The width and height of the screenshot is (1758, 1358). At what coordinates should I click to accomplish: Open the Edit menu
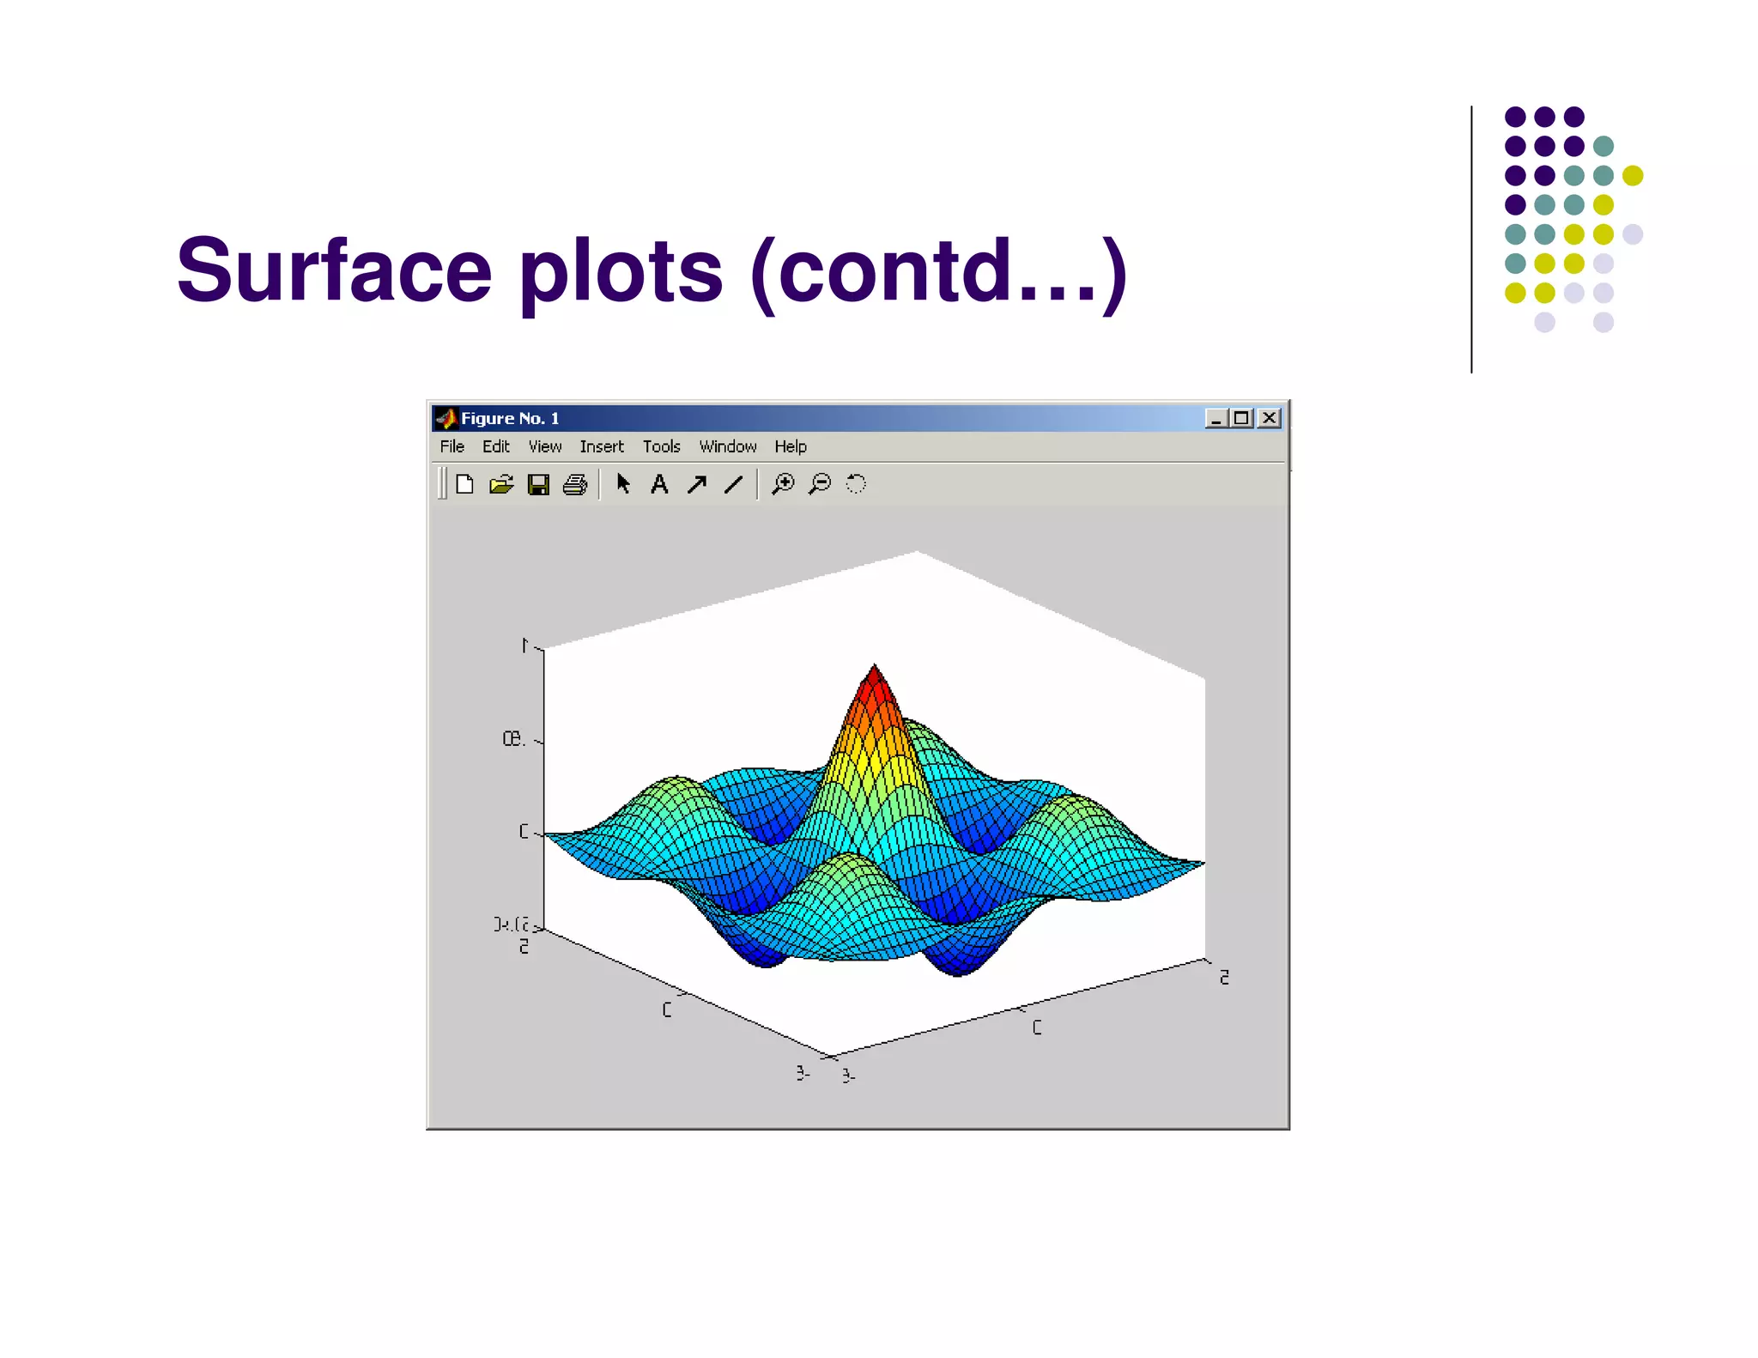pos(495,446)
